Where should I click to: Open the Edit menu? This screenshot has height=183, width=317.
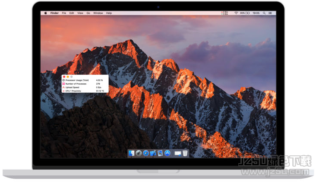[x=71, y=13]
